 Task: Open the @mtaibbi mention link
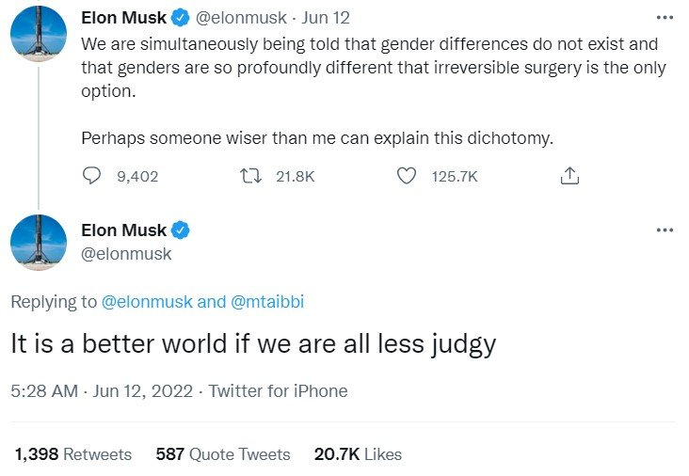[267, 302]
